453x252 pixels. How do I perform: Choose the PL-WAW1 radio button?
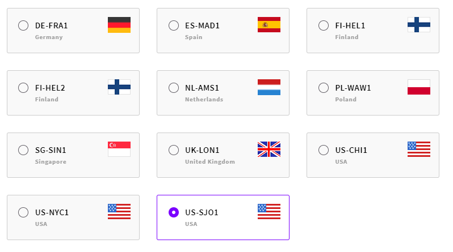click(x=324, y=88)
